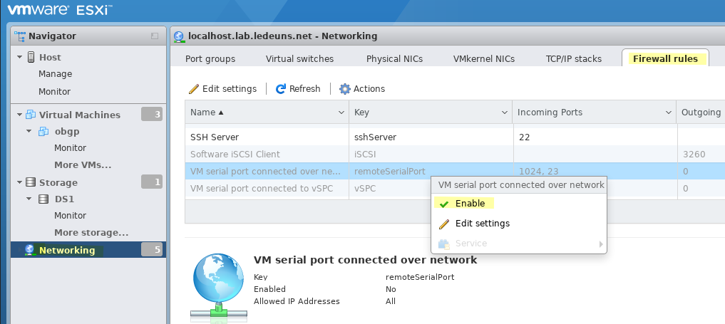Switch to the Virtual switches tab
This screenshot has width=725, height=324.
[x=299, y=58]
